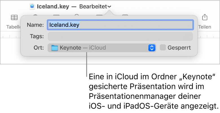Click the 'Teilen' toolbar label

[x=205, y=27]
